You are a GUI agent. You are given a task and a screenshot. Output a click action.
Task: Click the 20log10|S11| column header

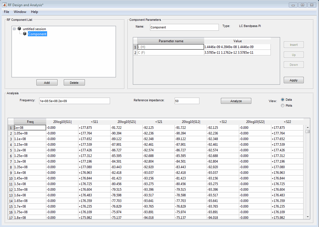[x=62, y=122]
